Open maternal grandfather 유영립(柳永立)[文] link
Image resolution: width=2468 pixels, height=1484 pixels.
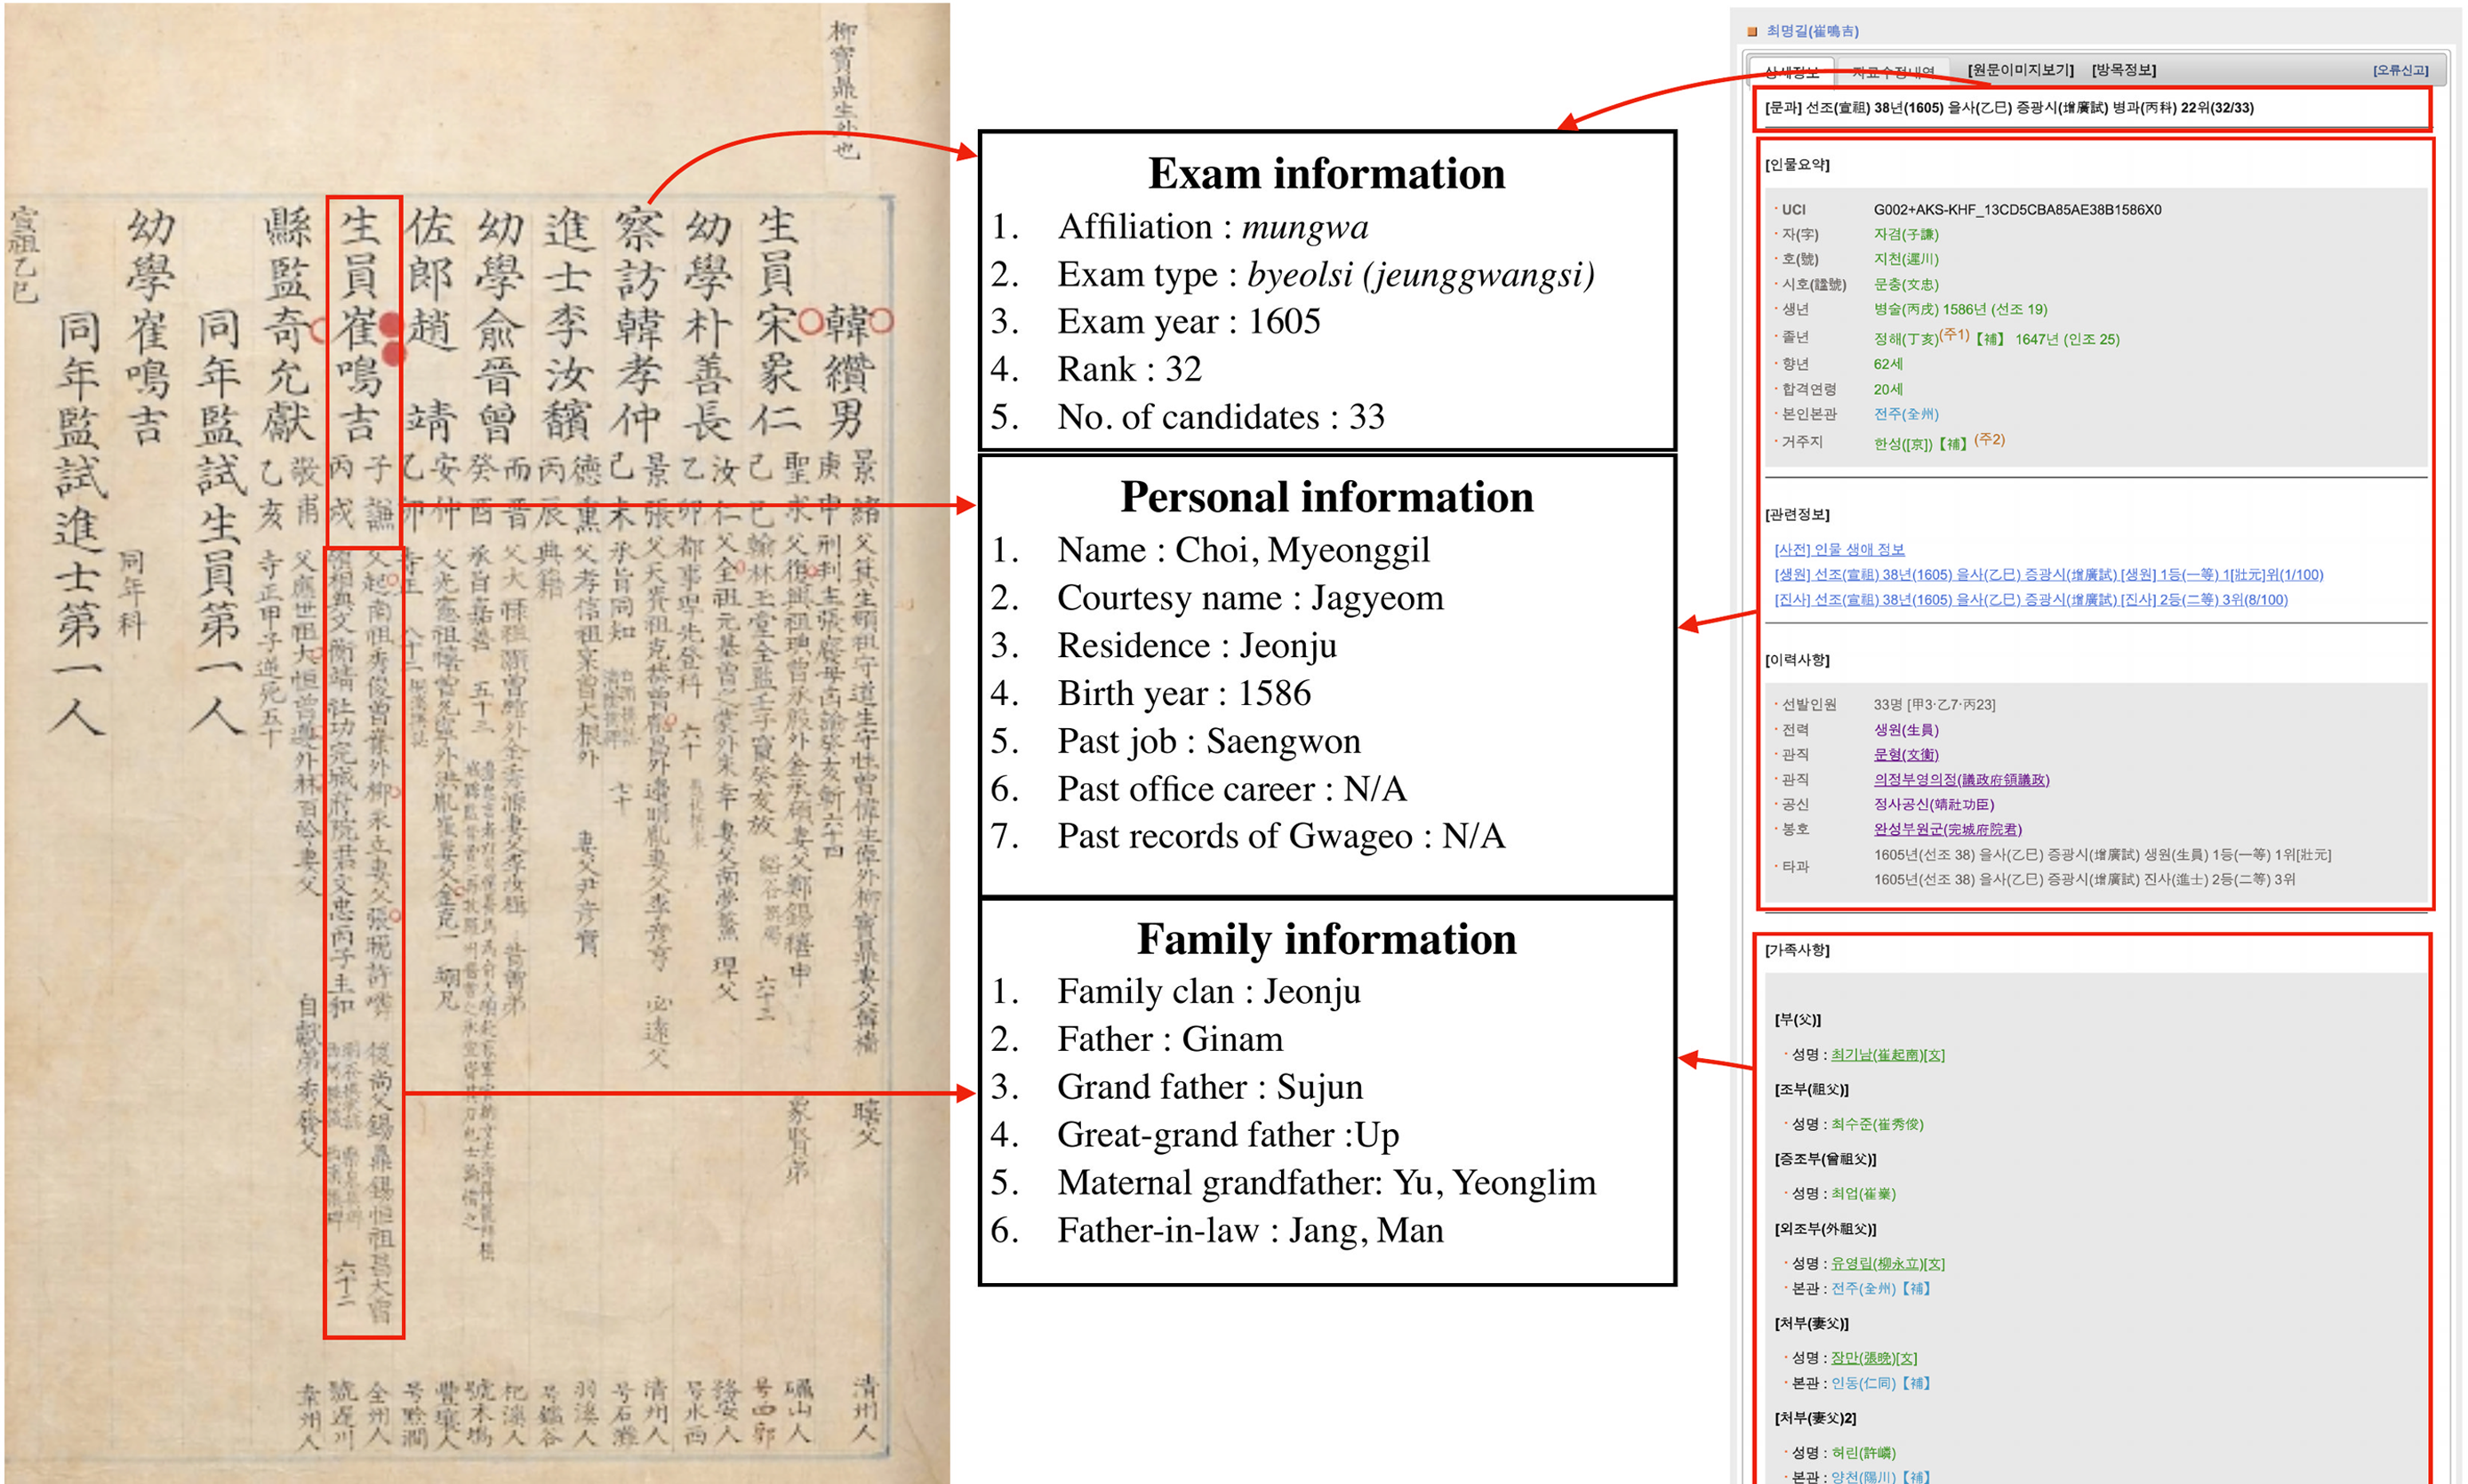(1887, 1263)
